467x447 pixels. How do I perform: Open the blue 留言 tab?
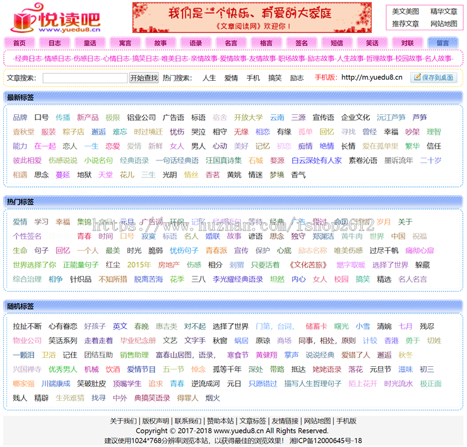click(x=442, y=43)
